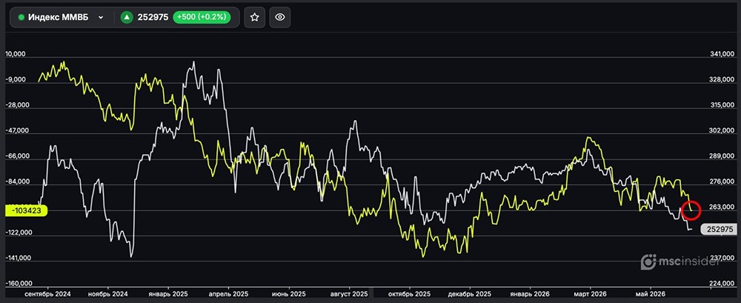The width and height of the screenshot is (741, 303).
Task: Click the 341,000 level on right price axis
Action: (722, 55)
